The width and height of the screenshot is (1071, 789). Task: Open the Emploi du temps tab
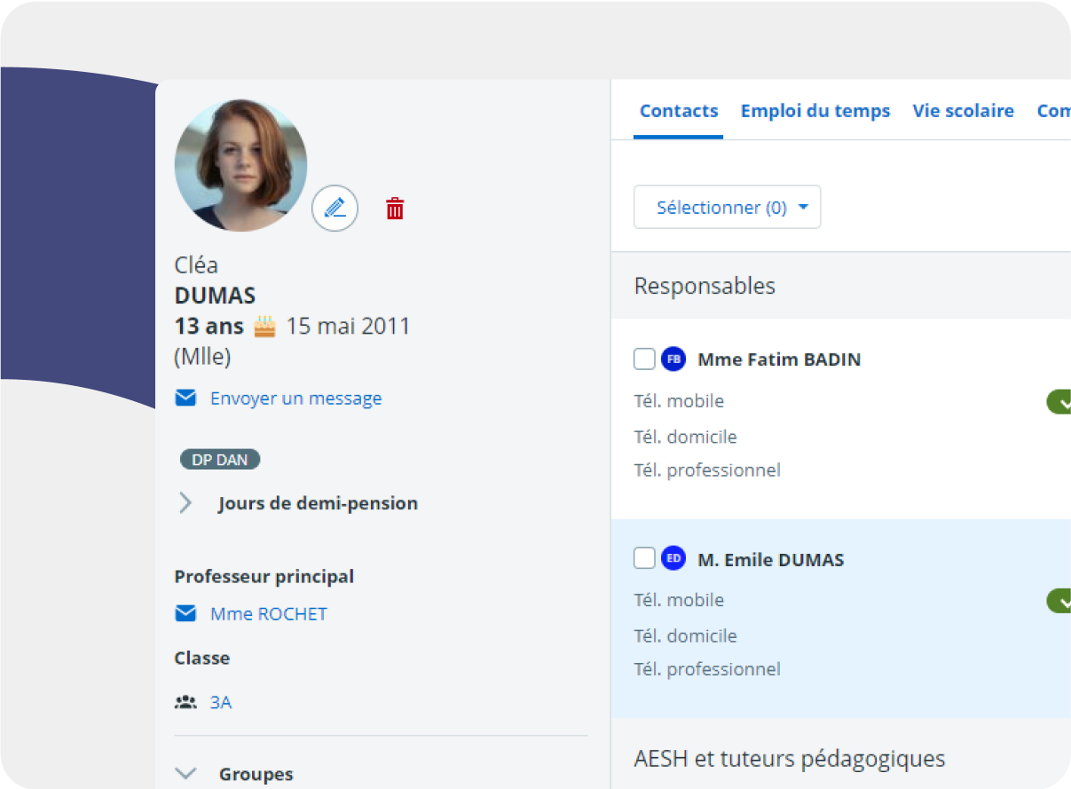coord(815,111)
